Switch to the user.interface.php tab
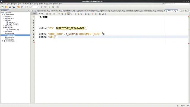 132,11
